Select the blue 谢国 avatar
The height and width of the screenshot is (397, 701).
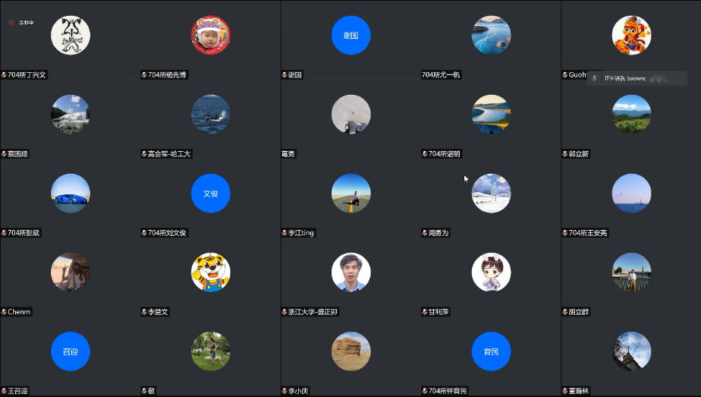point(350,35)
